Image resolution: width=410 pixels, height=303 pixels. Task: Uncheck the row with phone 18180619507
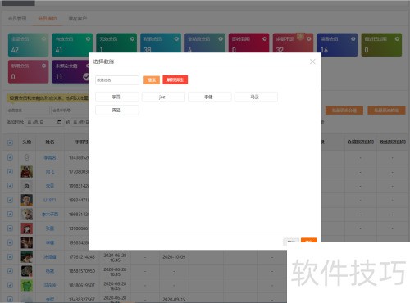10,285
